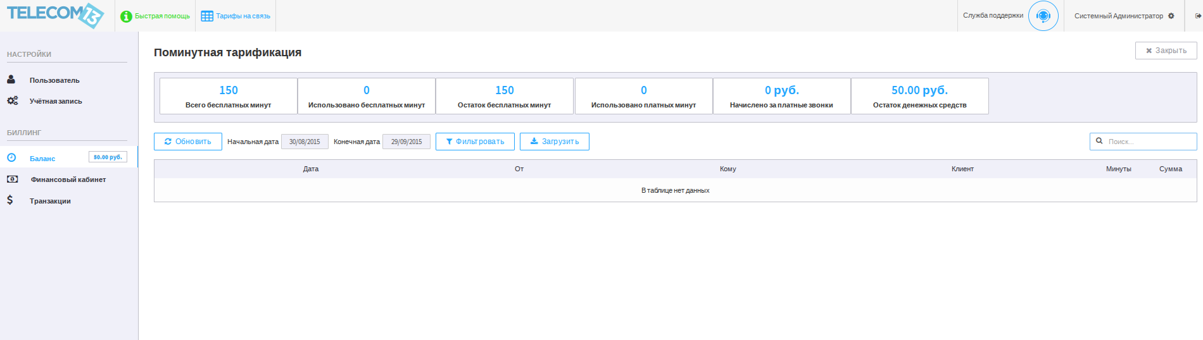Click the Пользователь person icon

(11, 80)
